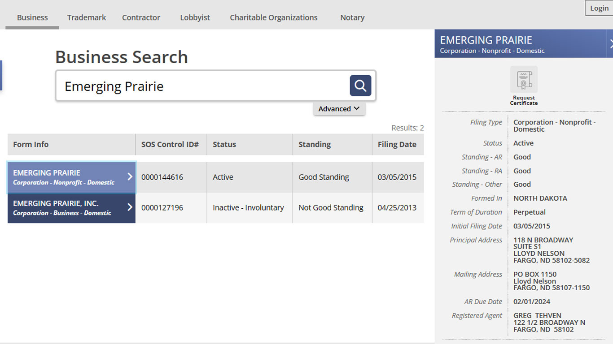Image resolution: width=613 pixels, height=344 pixels.
Task: Click the 03/05/2015 filing date cell
Action: click(x=398, y=177)
